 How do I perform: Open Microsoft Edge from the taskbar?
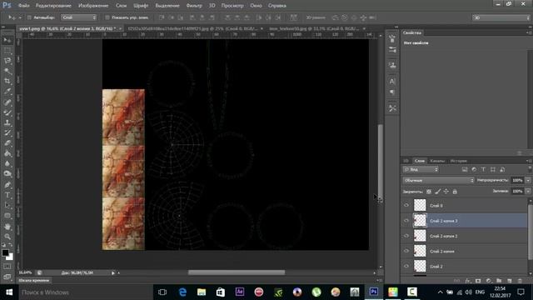coord(182,292)
